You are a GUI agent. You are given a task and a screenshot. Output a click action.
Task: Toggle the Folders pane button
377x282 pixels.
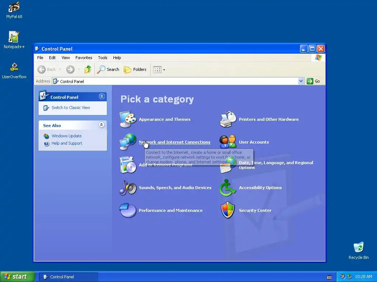tap(135, 69)
